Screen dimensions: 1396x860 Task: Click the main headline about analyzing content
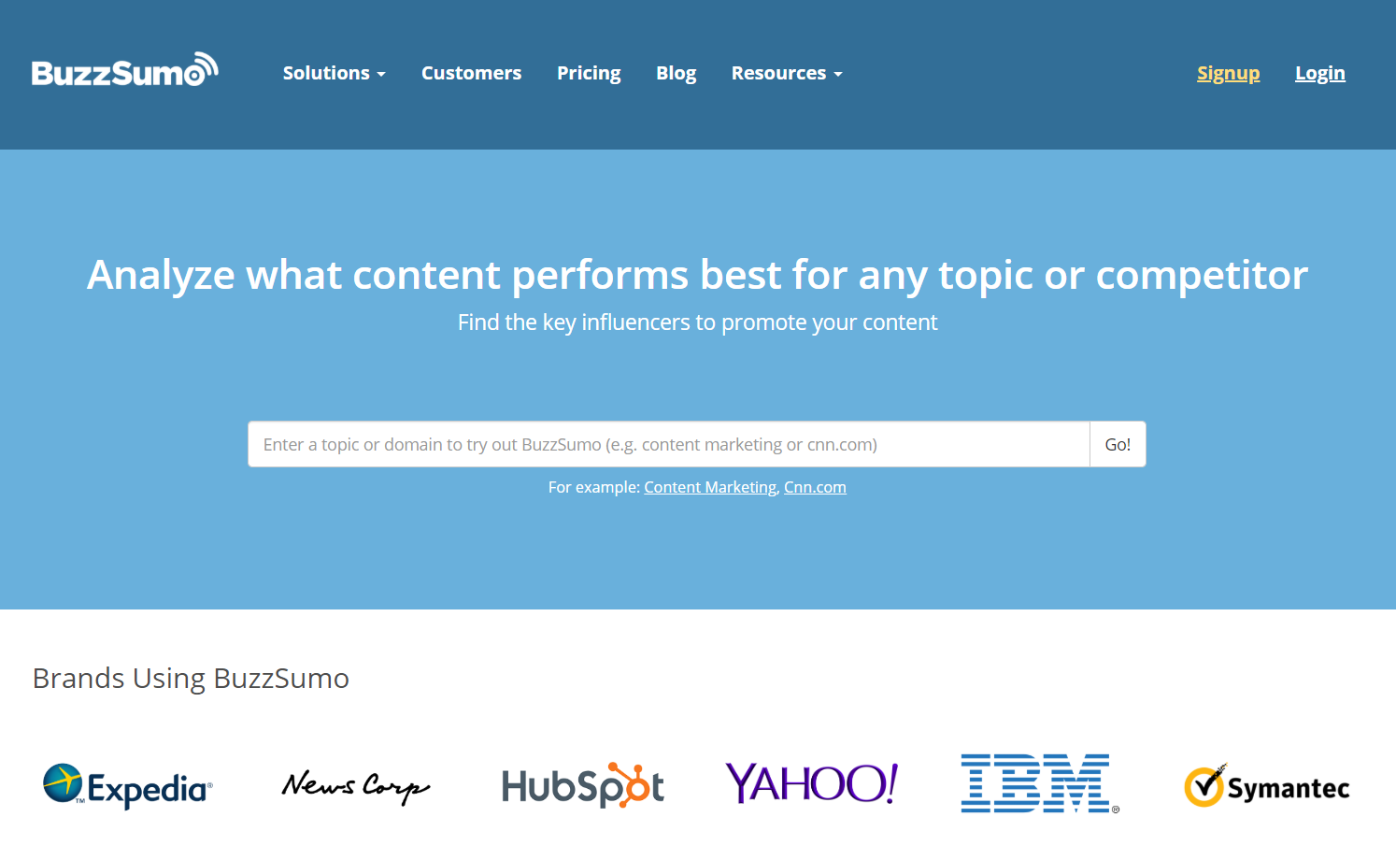tap(697, 275)
